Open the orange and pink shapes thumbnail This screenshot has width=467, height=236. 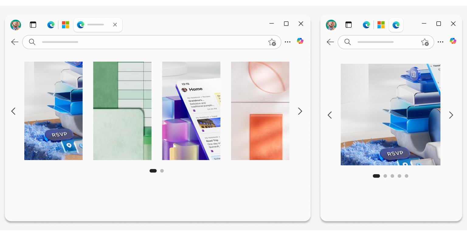pos(260,111)
